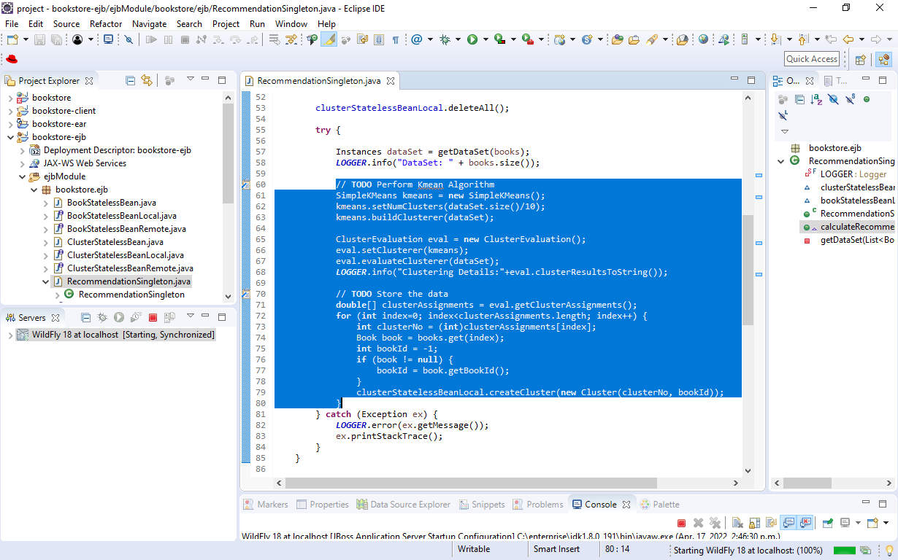Click the green Run button in toolbar
Screen dimensions: 898x560
[472, 39]
